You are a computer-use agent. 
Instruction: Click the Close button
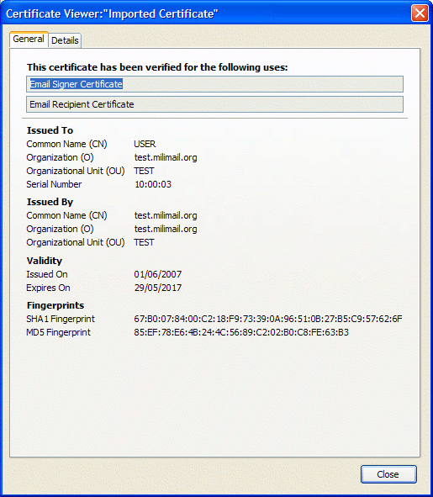(388, 474)
